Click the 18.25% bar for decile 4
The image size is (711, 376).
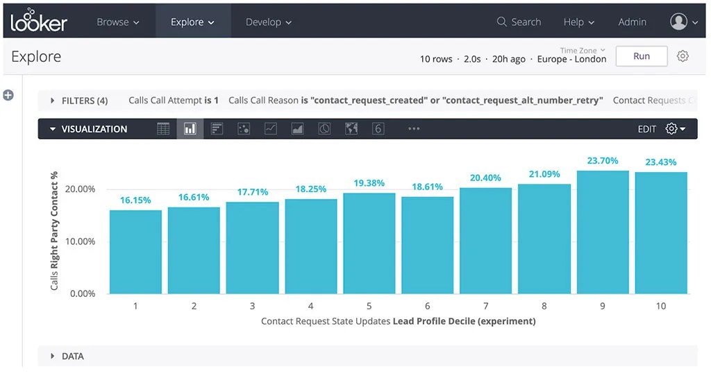pyautogui.click(x=310, y=246)
